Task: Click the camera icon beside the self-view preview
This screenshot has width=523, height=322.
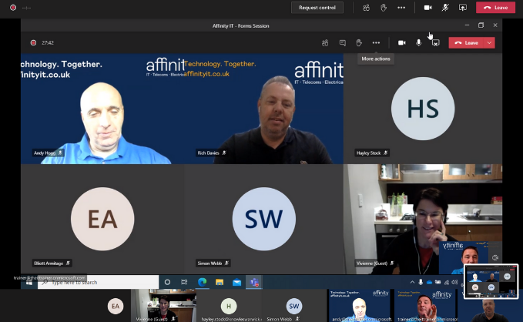Action: click(x=495, y=257)
